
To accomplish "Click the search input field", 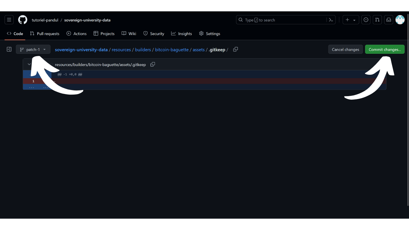I will (281, 20).
